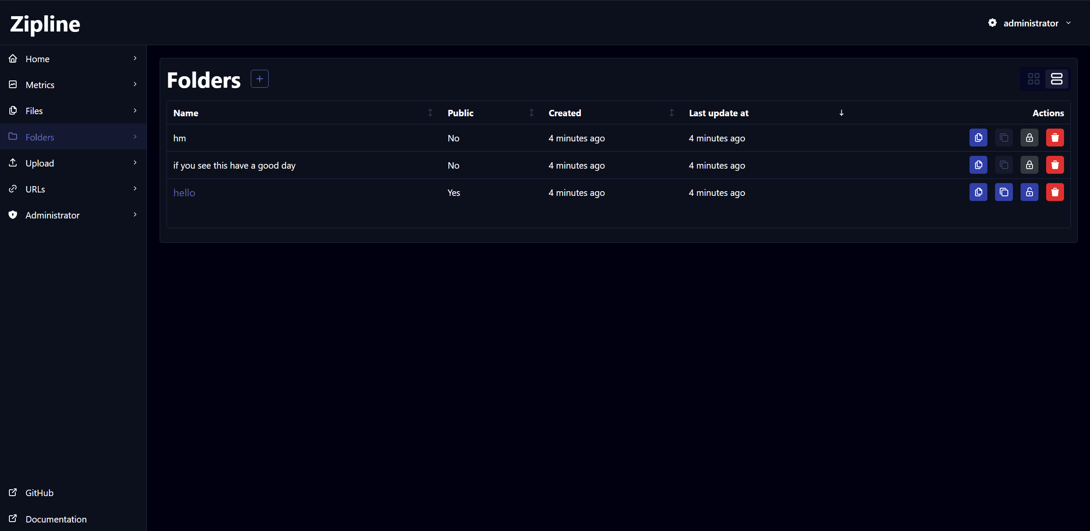1090x531 pixels.
Task: Sort folders by the Name column header
Action: point(186,113)
